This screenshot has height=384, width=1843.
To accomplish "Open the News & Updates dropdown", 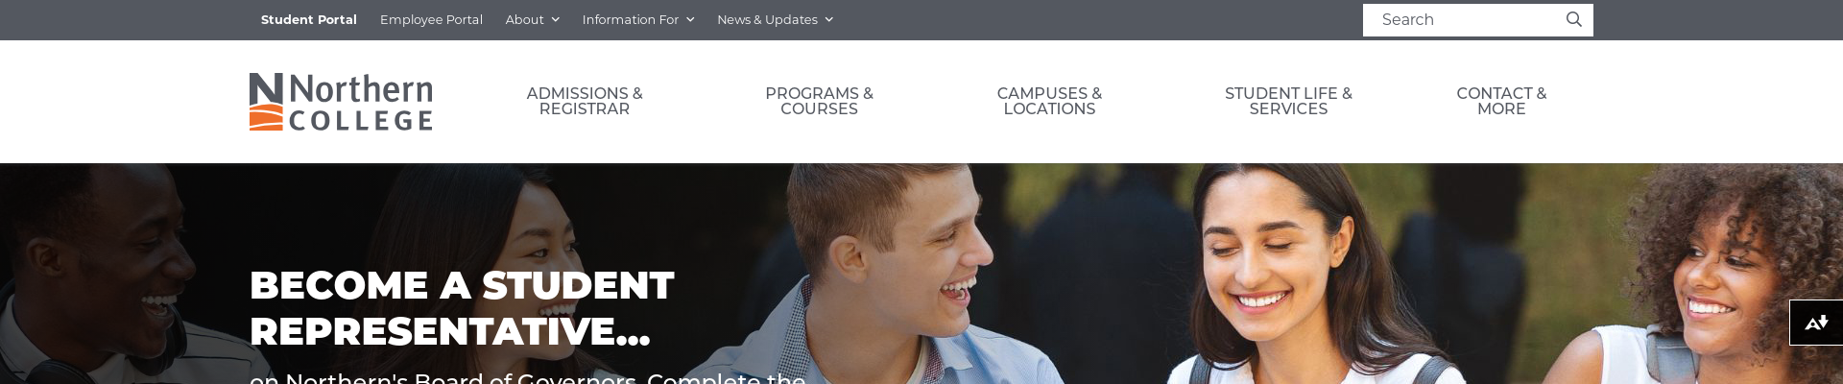I will [x=775, y=19].
